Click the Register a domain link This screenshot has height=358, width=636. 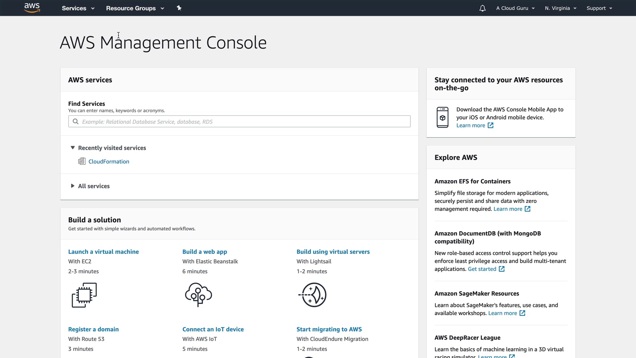(93, 329)
